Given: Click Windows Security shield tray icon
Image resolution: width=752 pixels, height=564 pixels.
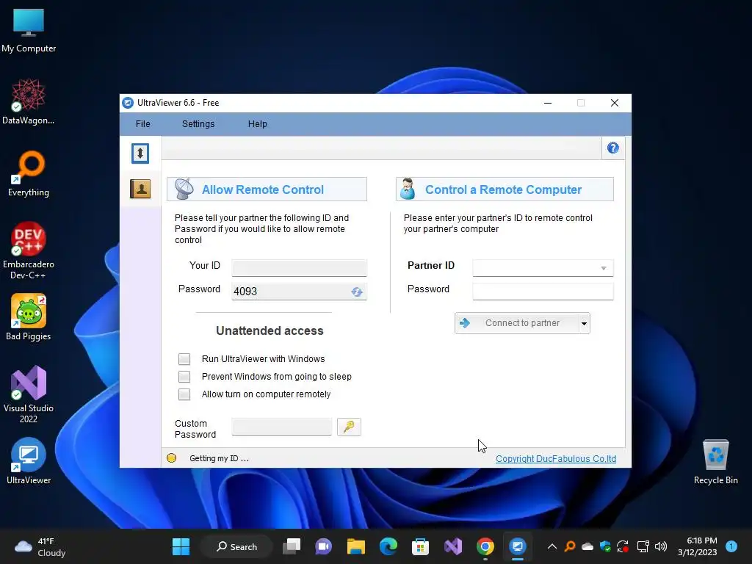Looking at the screenshot, I should coord(605,546).
